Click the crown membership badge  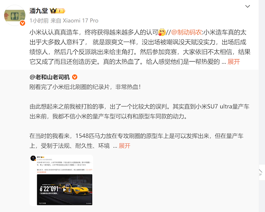53,11
